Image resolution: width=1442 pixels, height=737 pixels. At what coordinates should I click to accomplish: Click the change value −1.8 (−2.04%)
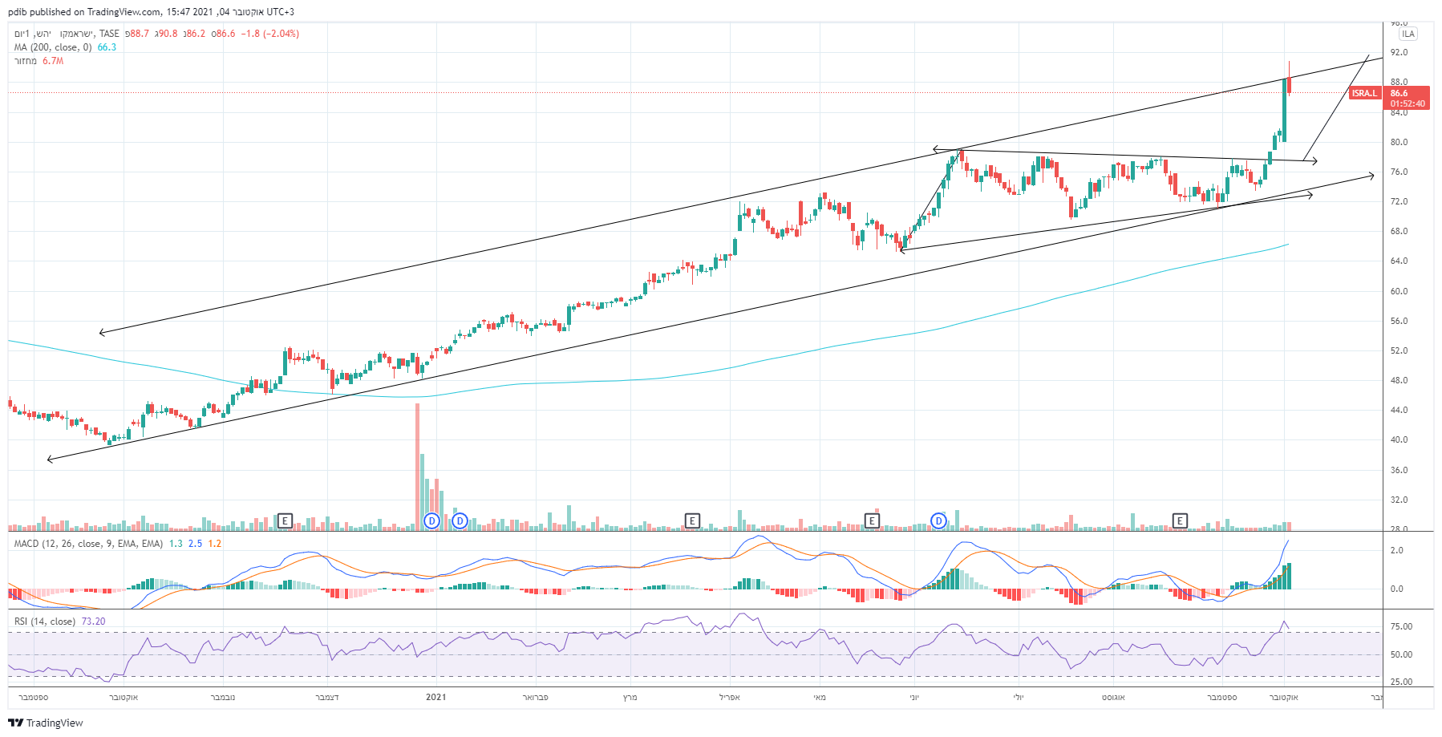click(x=270, y=34)
